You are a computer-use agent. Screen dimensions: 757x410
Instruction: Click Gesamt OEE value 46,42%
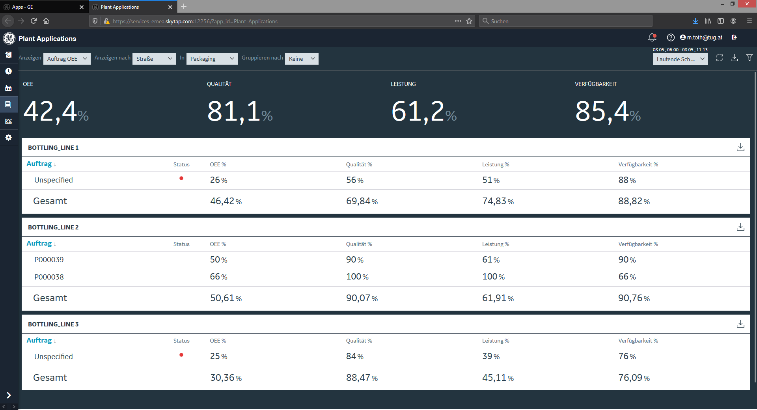[x=226, y=201]
